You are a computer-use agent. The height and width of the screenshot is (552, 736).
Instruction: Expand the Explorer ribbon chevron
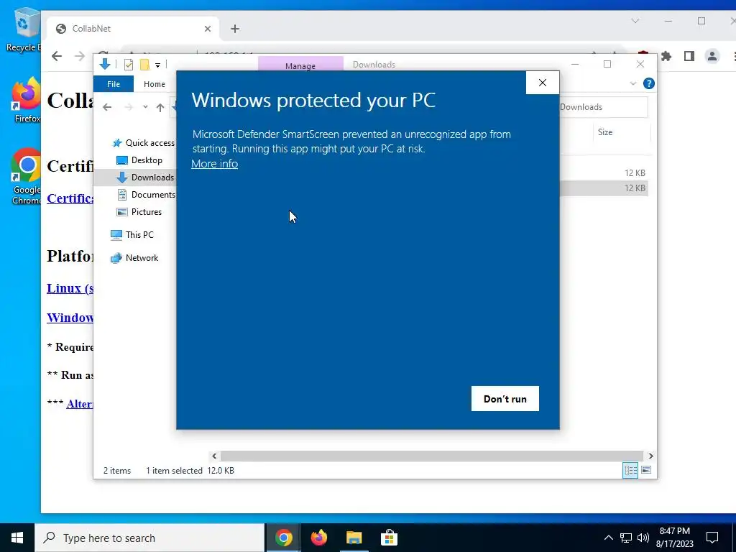point(632,83)
